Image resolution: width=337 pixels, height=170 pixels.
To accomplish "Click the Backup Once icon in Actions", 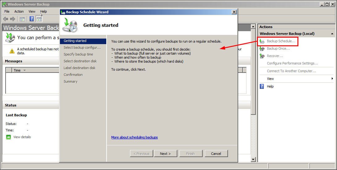I will point(262,48).
